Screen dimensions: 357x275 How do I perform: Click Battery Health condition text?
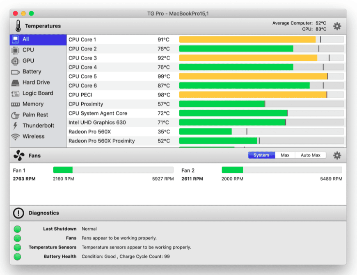tap(126, 257)
